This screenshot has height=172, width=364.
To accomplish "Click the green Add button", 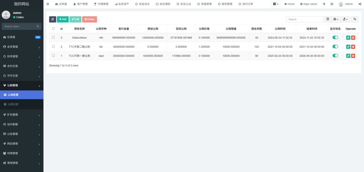I will click(x=63, y=19).
